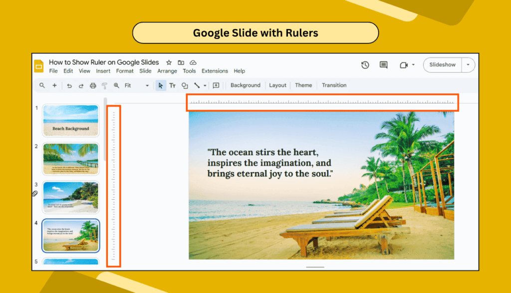Select the Shape tool
The height and width of the screenshot is (293, 511).
click(185, 85)
